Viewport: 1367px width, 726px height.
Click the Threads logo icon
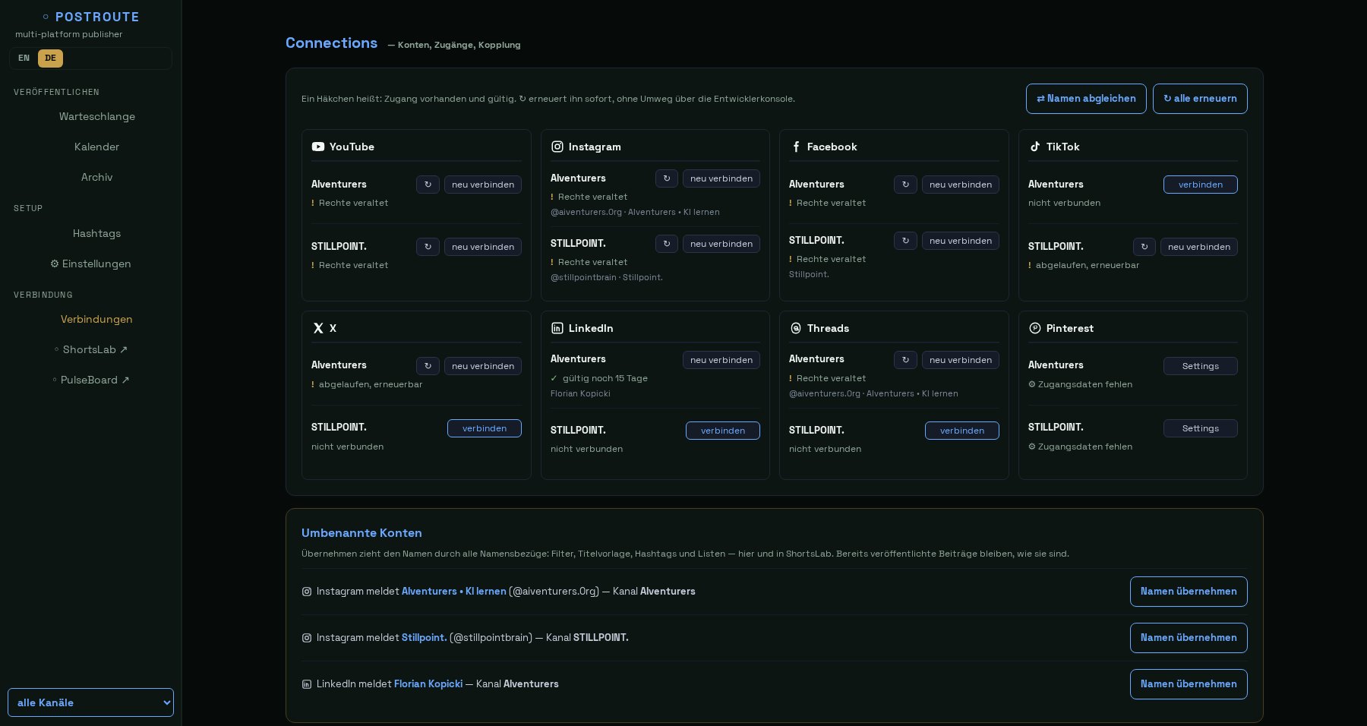click(x=796, y=328)
